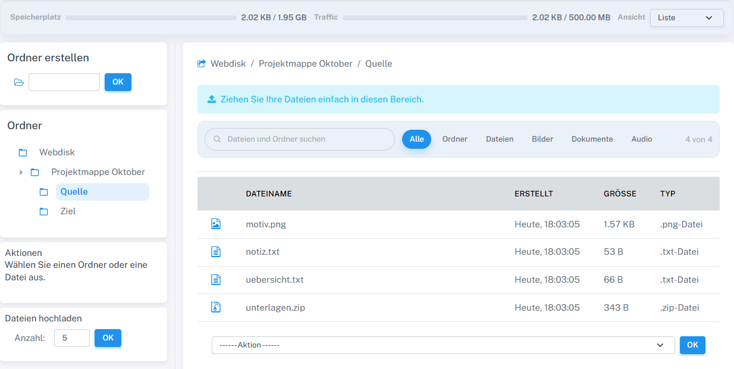The width and height of the screenshot is (734, 369).
Task: Sort by the GRÖSSE column header
Action: pyautogui.click(x=620, y=193)
